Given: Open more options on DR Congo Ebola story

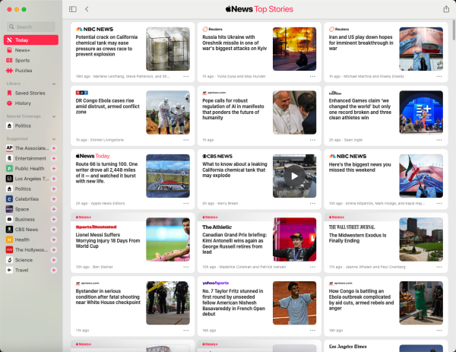Looking at the screenshot, I should [x=186, y=140].
